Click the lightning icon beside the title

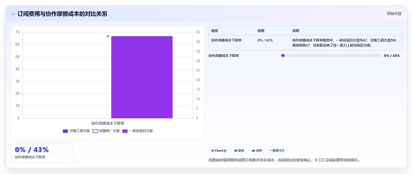point(13,14)
